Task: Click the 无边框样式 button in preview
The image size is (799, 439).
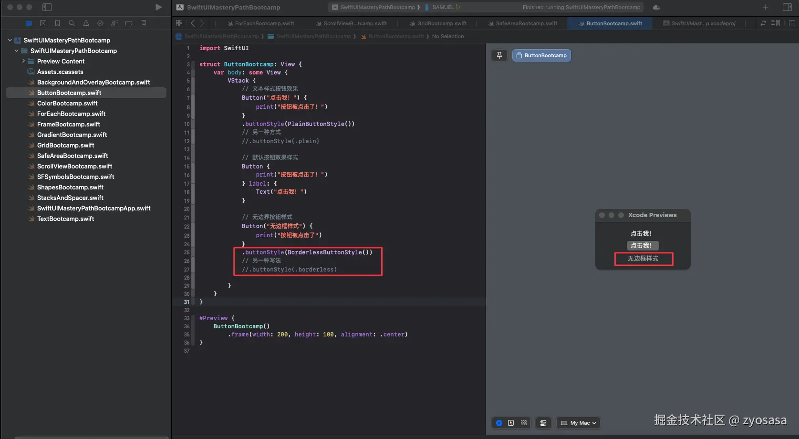Action: 643,258
